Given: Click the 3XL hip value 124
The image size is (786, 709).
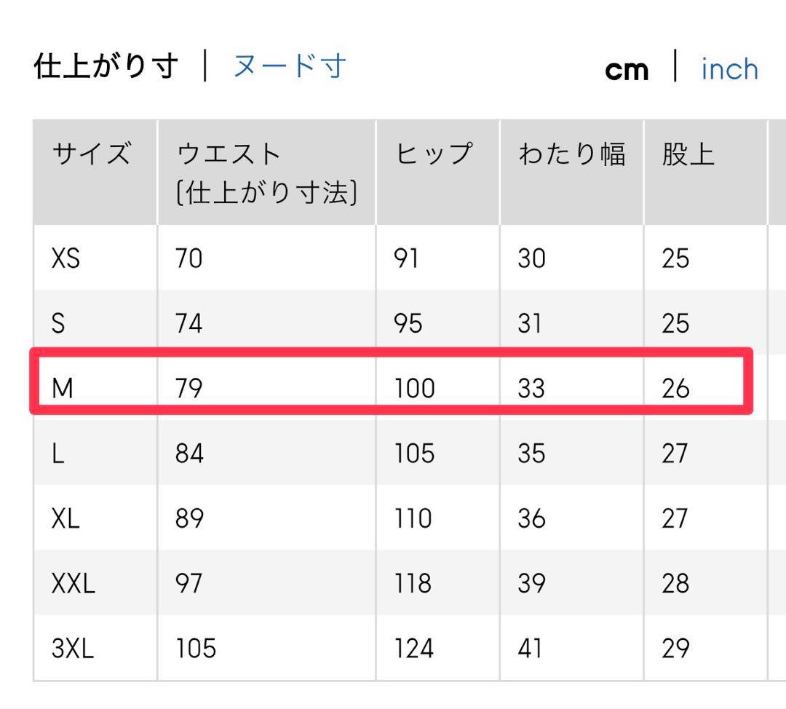Looking at the screenshot, I should coord(414,648).
